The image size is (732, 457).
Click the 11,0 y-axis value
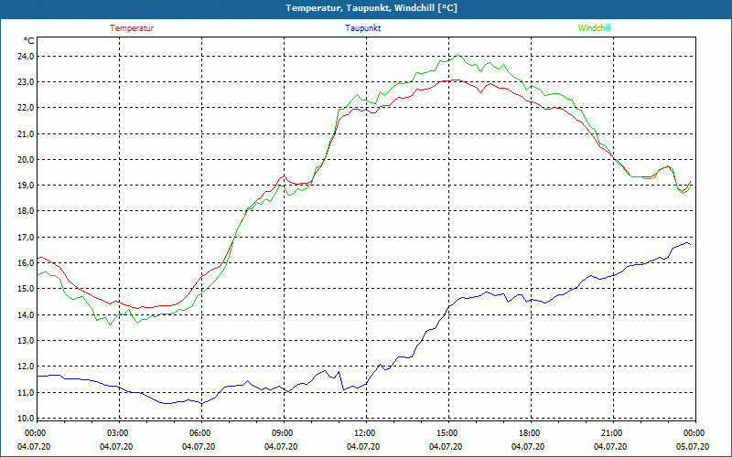click(26, 393)
